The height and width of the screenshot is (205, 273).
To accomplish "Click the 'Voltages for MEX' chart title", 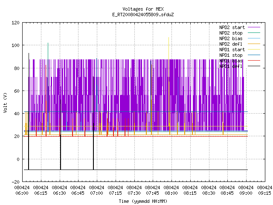I will 143,9.
